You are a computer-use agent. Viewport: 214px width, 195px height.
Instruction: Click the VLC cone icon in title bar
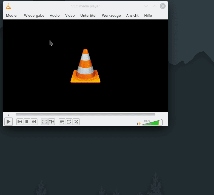pos(8,6)
